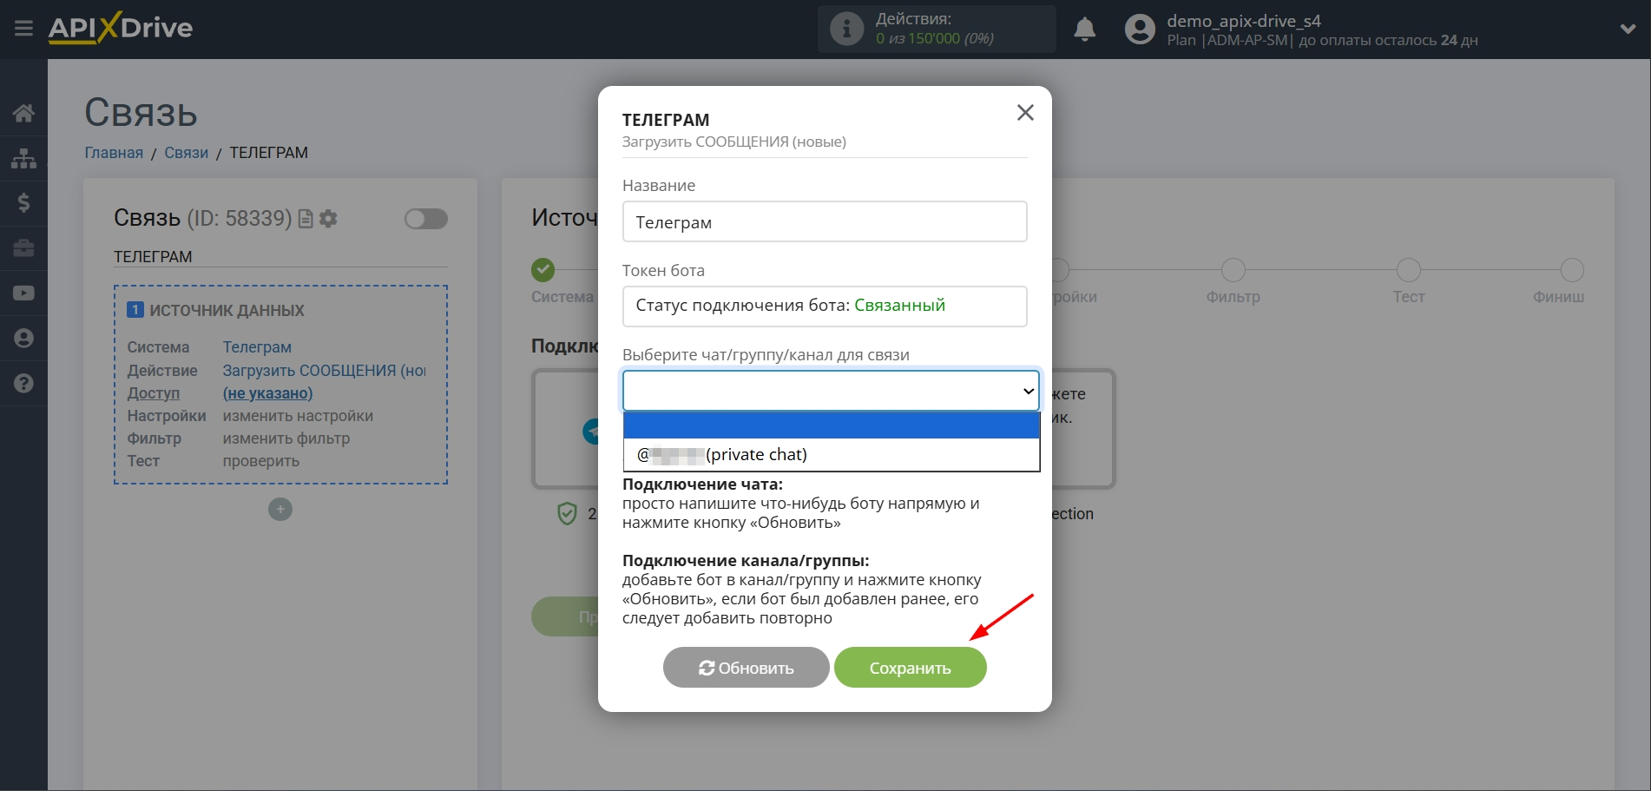Image resolution: width=1651 pixels, height=791 pixels.
Task: Click the Сохранить button
Action: pyautogui.click(x=910, y=668)
